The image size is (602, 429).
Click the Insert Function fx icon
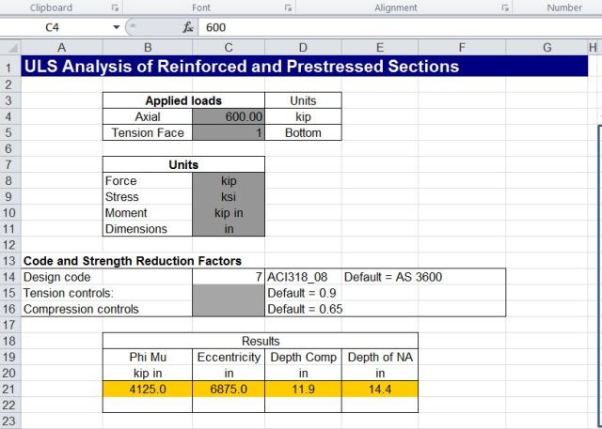188,27
